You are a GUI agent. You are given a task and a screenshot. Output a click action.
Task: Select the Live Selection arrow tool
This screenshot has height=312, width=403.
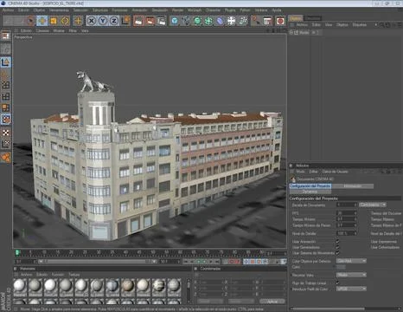[x=30, y=21]
